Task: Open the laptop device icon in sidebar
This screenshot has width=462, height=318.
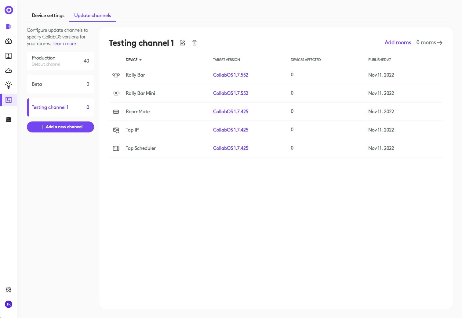Action: coord(9,119)
